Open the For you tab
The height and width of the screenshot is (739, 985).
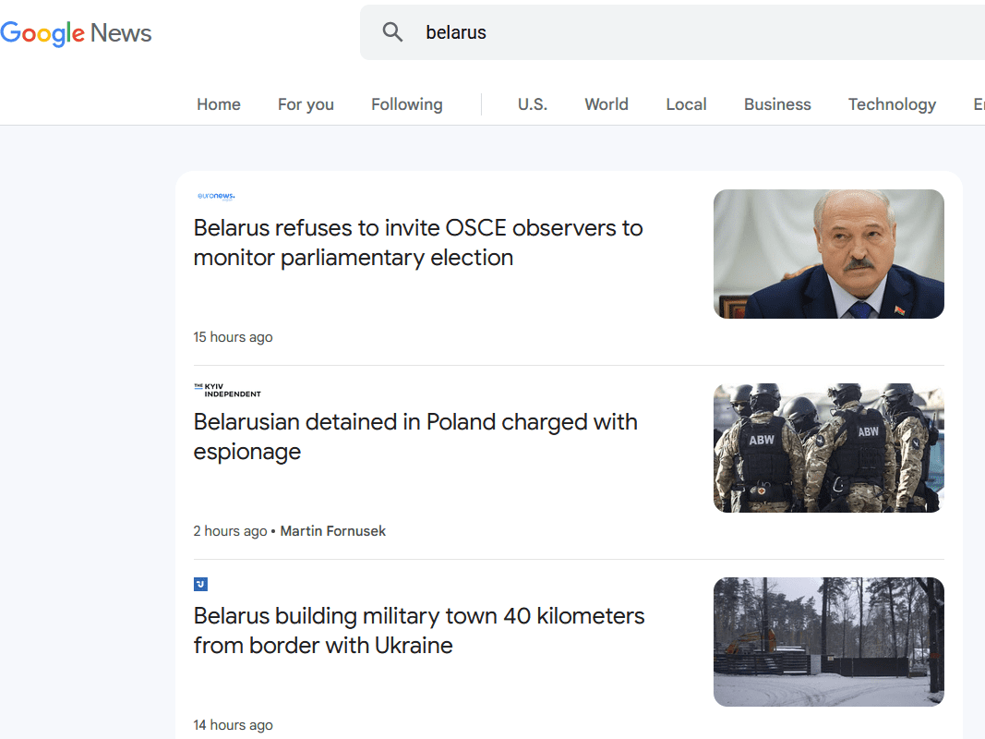tap(306, 104)
